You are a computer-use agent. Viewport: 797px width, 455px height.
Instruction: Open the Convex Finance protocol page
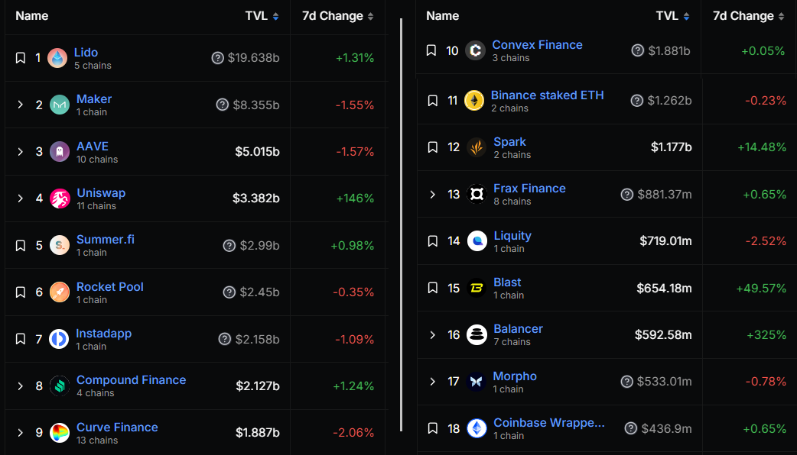coord(537,45)
